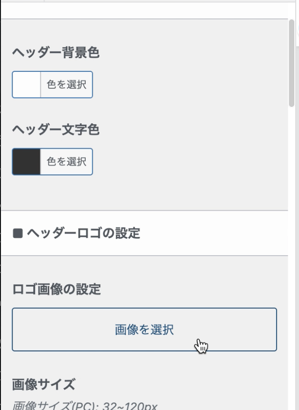The width and height of the screenshot is (299, 410).
Task: Click the preview strip right of the scrollbar
Action: click(x=297, y=188)
